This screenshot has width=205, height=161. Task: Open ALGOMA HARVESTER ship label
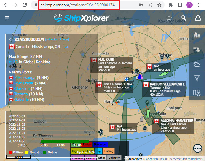[x=173, y=126]
